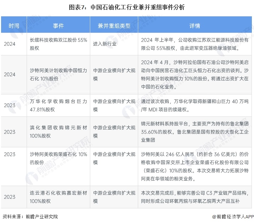Image resolution: width=254 pixels, height=224 pixels.
Task: Click 中游企业横向扩大规模 in the 荣盛石化 row
Action: point(114,158)
